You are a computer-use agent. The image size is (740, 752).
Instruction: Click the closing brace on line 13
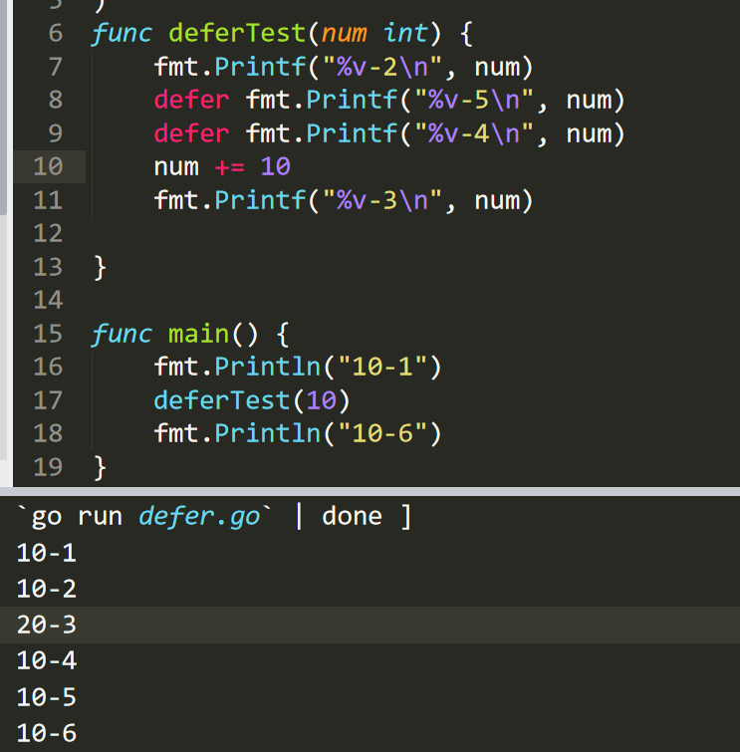tap(100, 268)
